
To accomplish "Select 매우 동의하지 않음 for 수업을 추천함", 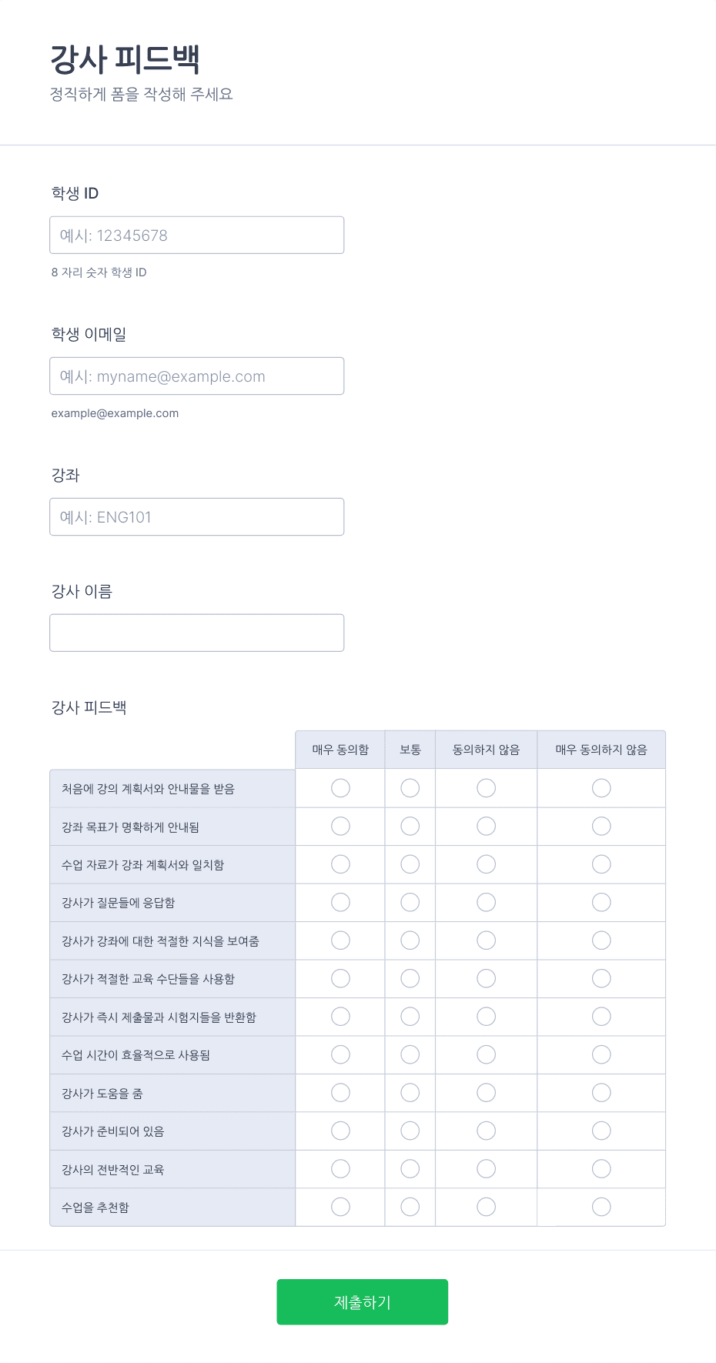I will (601, 1207).
